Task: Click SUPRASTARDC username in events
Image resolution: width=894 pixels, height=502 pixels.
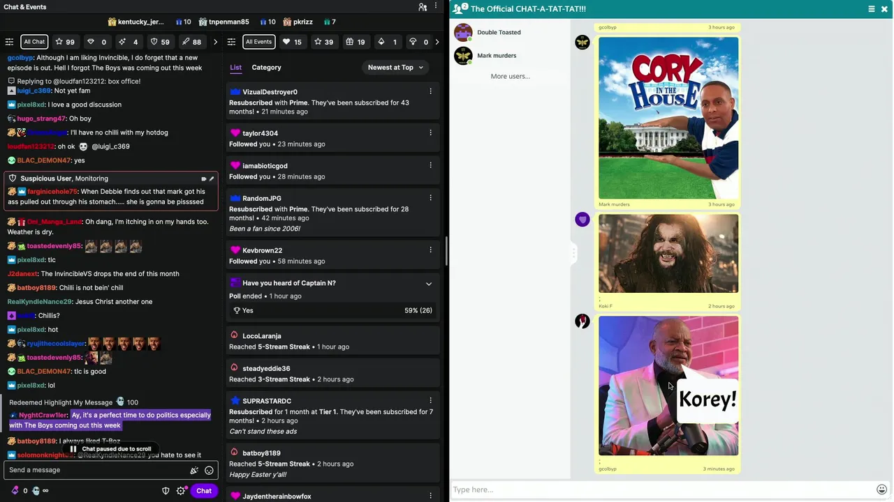Action: 267,401
